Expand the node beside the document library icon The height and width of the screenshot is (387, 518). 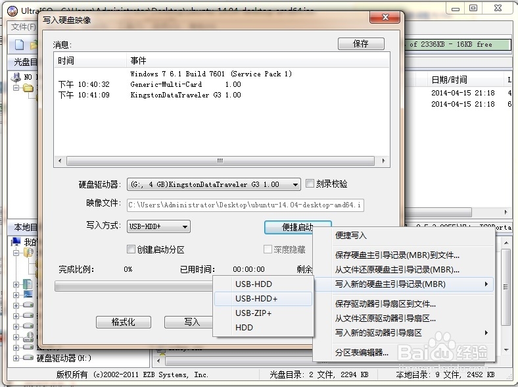point(16,284)
